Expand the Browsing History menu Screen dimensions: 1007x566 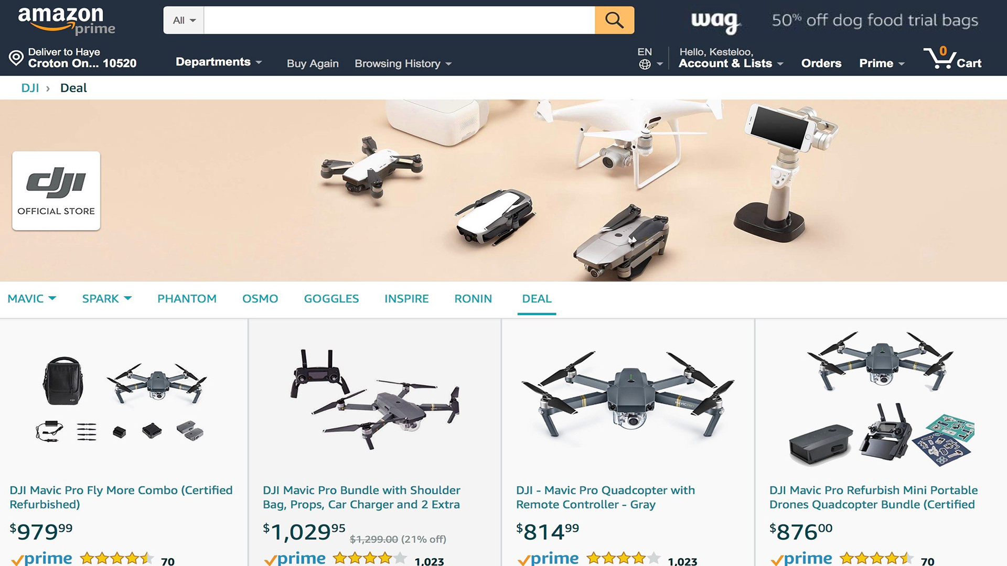tap(403, 63)
